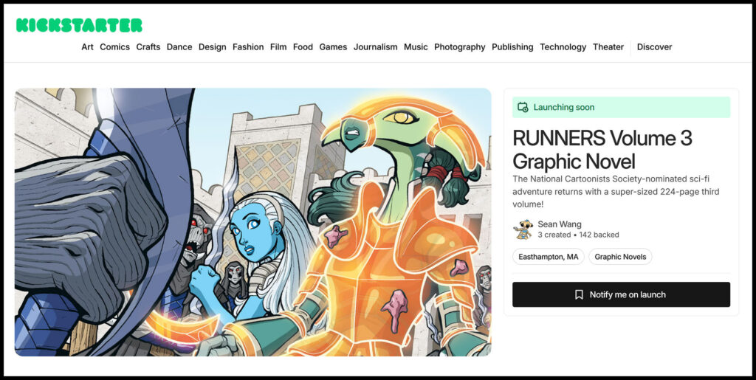Open the Fashion category
The height and width of the screenshot is (380, 756).
pos(248,46)
